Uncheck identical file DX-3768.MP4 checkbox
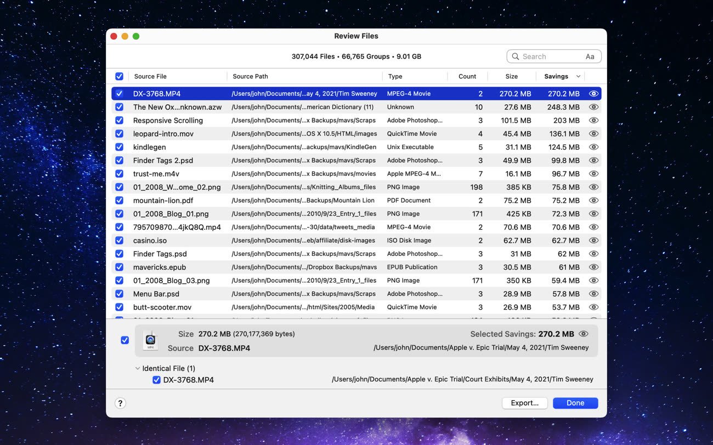The height and width of the screenshot is (445, 713). [156, 380]
